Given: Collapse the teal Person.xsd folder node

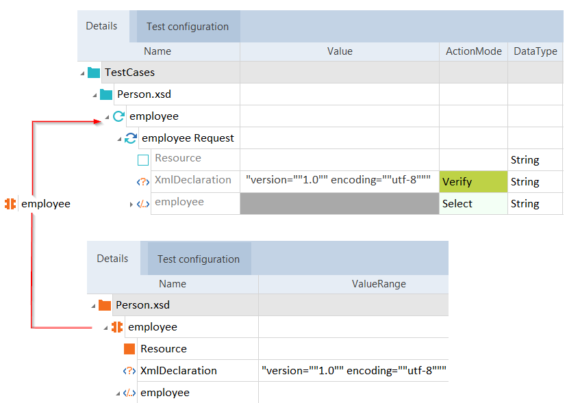Looking at the screenshot, I should (94, 95).
